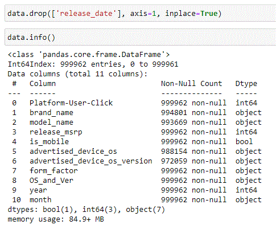Click the data.drop code cell

pos(140,13)
